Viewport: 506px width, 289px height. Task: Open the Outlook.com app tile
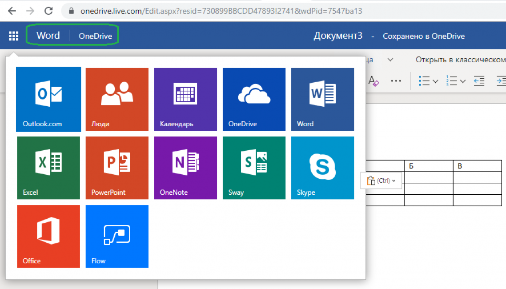click(x=48, y=99)
